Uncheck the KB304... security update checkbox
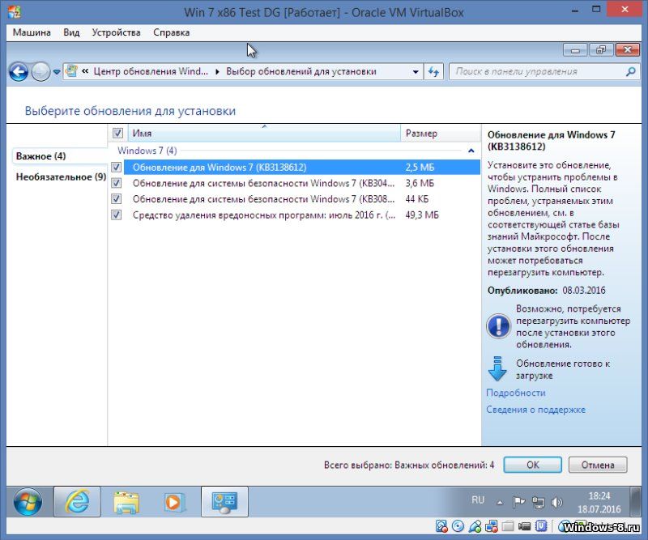Image resolution: width=648 pixels, height=540 pixels. coord(117,183)
